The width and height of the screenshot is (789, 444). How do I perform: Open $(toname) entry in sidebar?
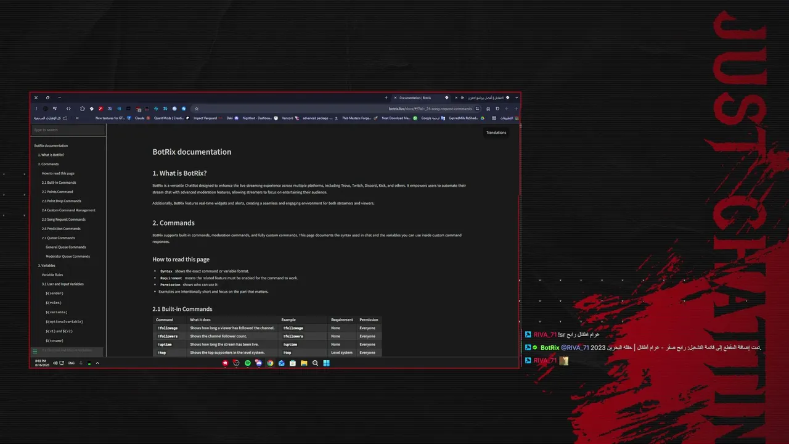[x=54, y=341]
